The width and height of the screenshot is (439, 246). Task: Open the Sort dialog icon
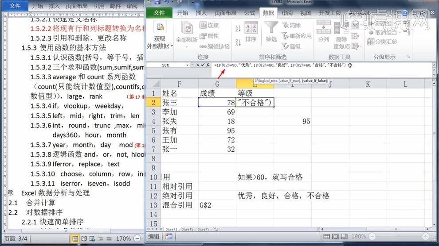click(x=251, y=28)
